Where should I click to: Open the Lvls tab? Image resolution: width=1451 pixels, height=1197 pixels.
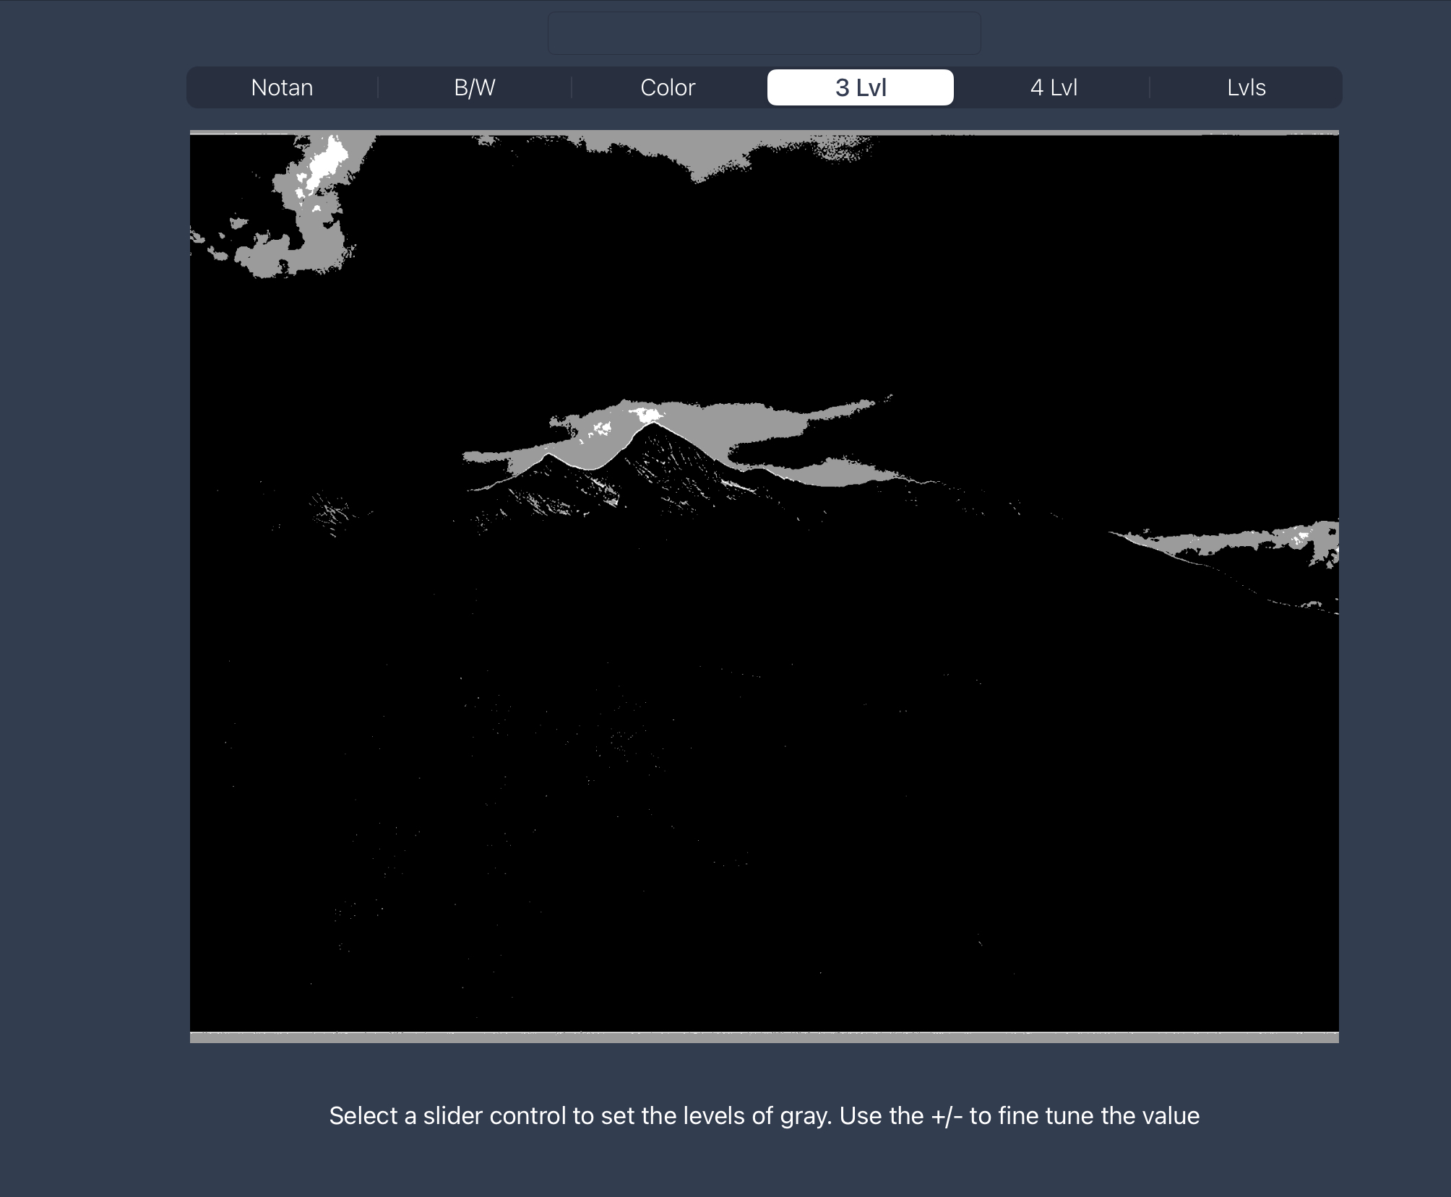[x=1247, y=87]
